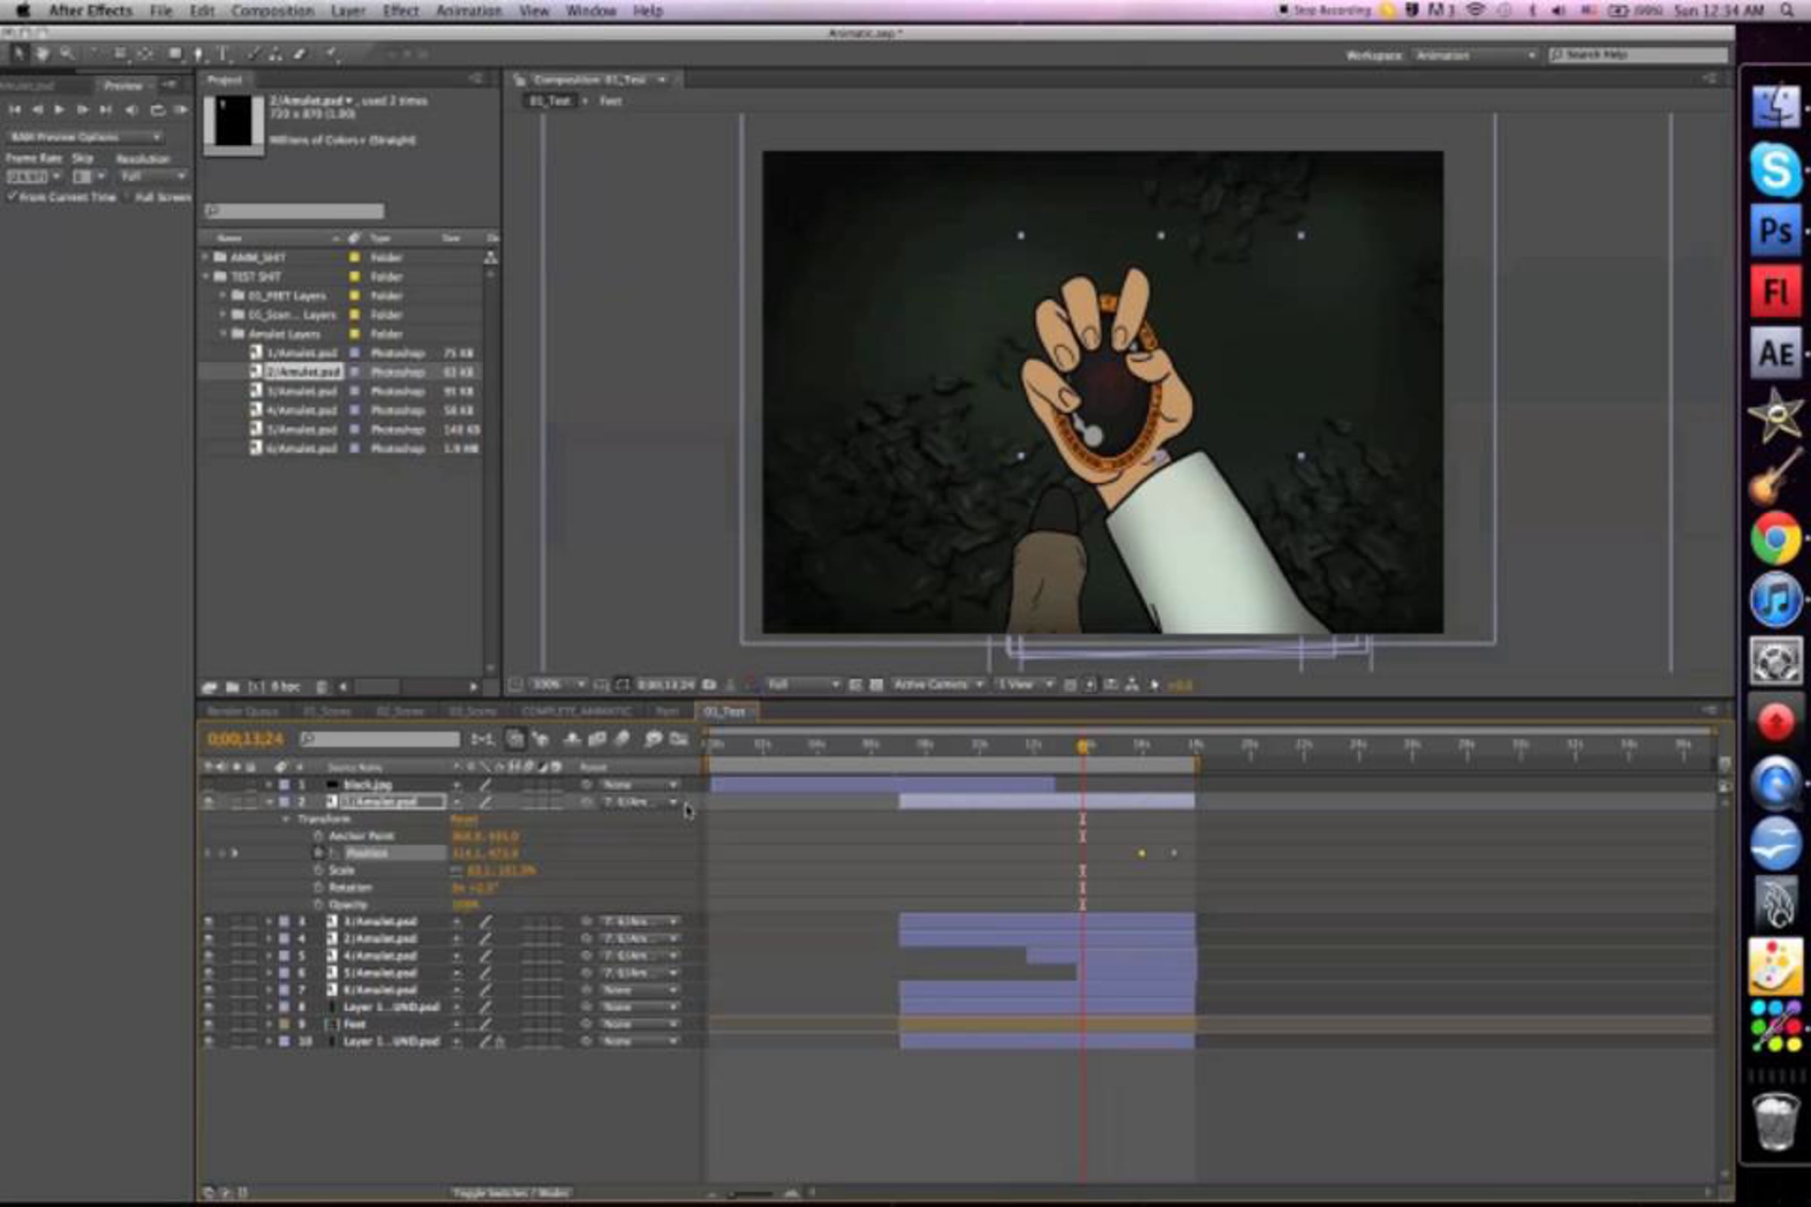Select the Eraser tool
The width and height of the screenshot is (1811, 1207).
click(x=300, y=53)
